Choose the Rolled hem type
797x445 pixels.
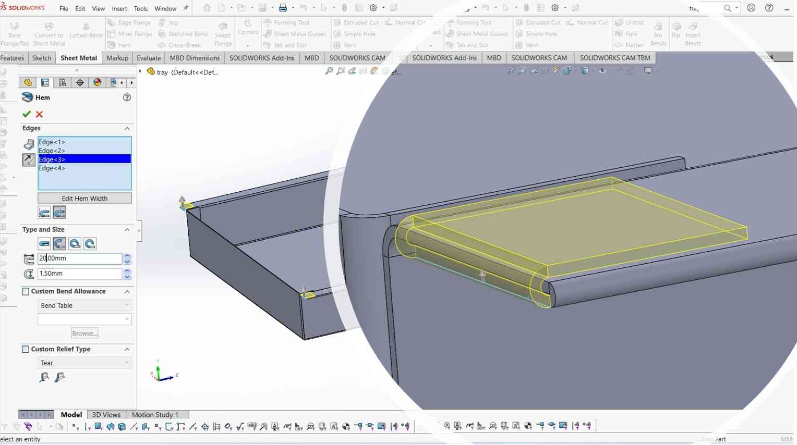90,243
